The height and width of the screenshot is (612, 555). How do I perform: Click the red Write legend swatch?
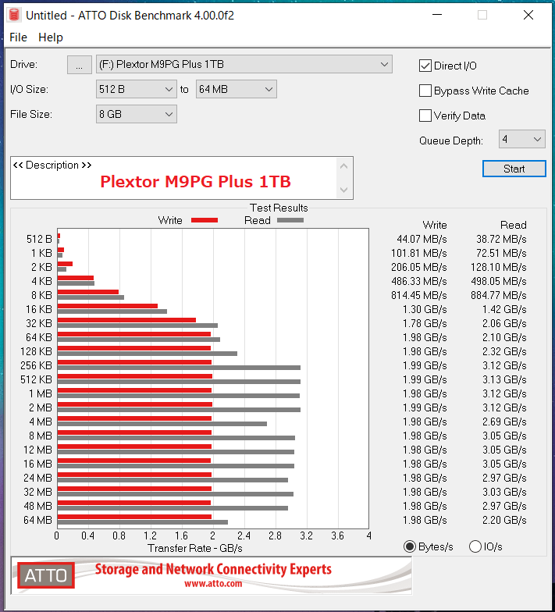(x=205, y=220)
